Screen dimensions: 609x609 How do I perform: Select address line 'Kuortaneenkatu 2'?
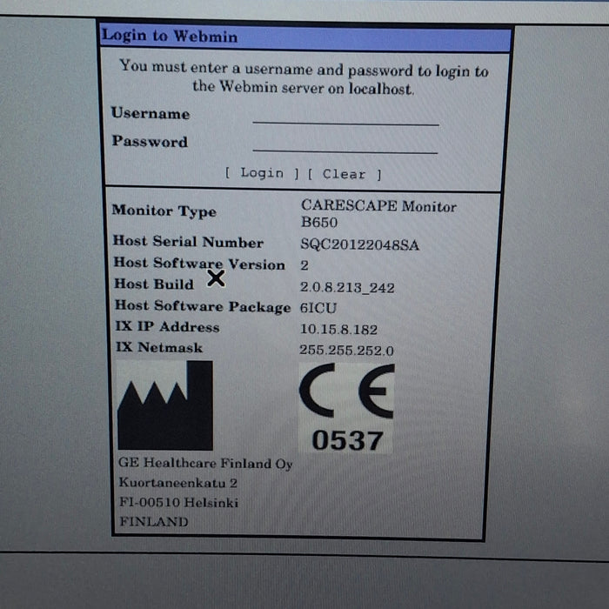[177, 483]
